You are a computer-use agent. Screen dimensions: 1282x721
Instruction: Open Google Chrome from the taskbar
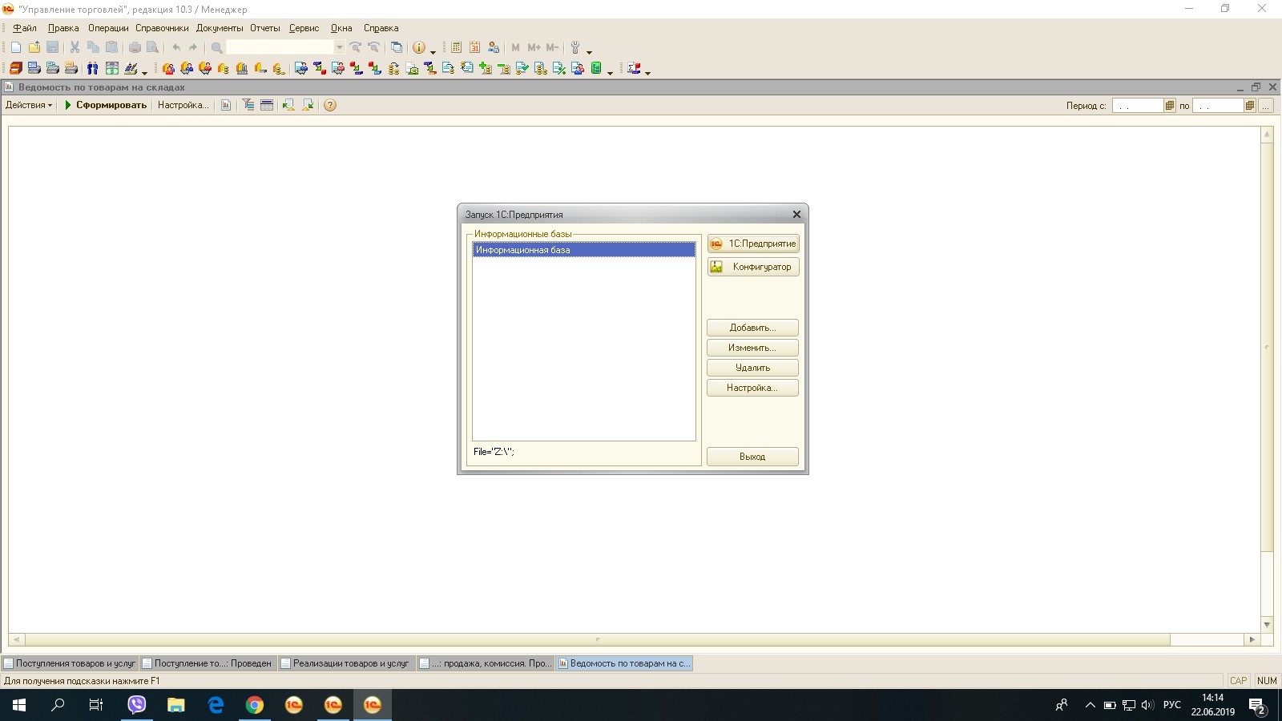click(x=255, y=705)
